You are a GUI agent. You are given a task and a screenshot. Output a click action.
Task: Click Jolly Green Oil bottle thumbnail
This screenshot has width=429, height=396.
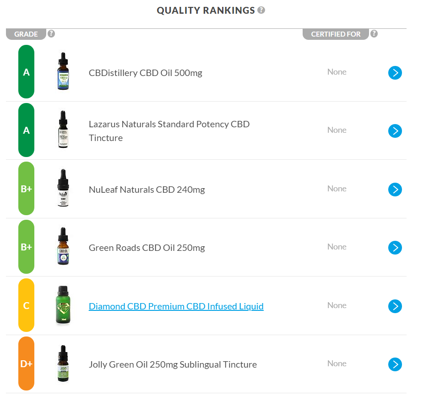tap(63, 363)
